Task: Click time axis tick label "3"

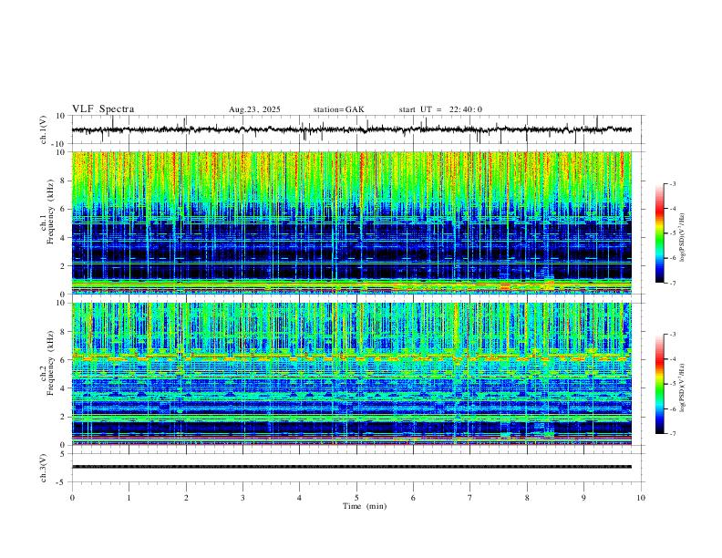Action: click(242, 498)
